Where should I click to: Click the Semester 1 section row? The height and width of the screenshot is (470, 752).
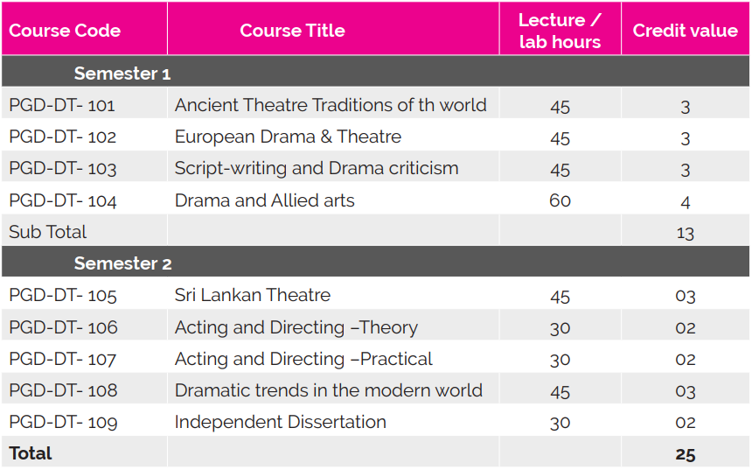(122, 74)
